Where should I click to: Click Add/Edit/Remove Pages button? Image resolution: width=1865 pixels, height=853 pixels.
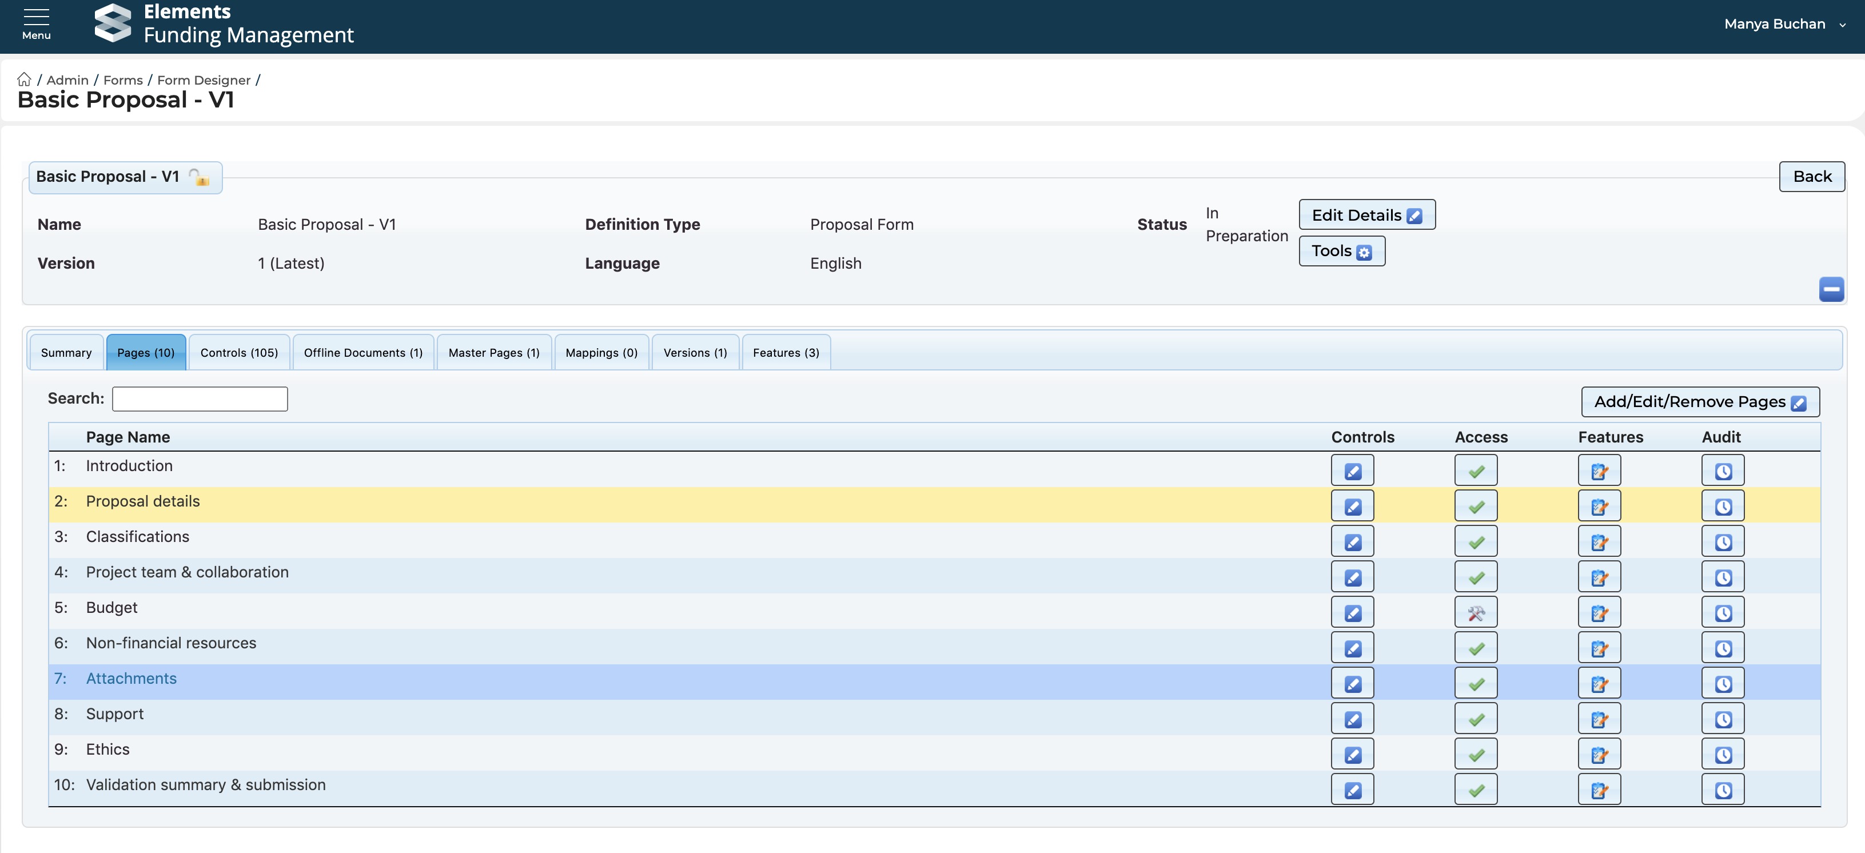tap(1699, 402)
